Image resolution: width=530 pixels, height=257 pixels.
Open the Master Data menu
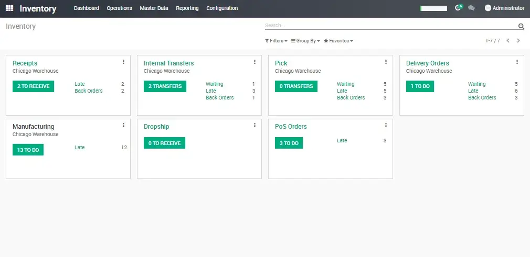[154, 8]
